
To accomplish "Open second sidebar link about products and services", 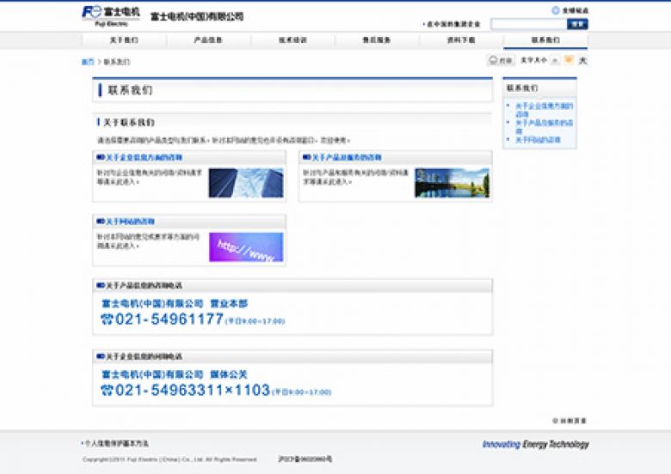I will [544, 127].
